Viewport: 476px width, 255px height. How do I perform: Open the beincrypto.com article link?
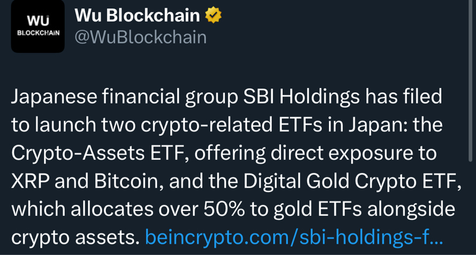[294, 238]
